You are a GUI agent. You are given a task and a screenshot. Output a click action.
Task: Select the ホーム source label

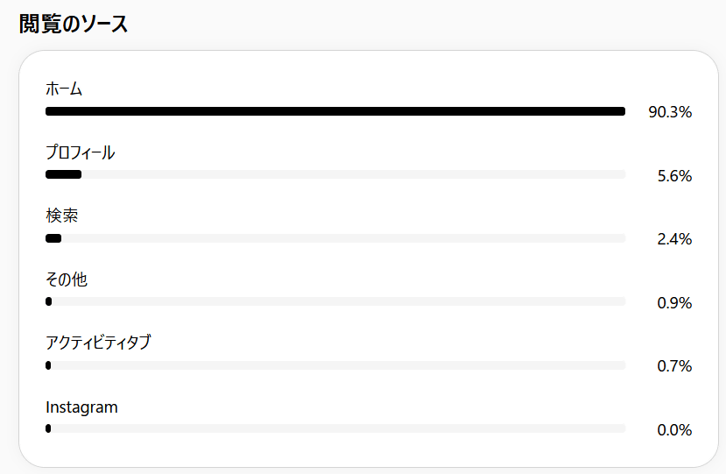[64, 88]
